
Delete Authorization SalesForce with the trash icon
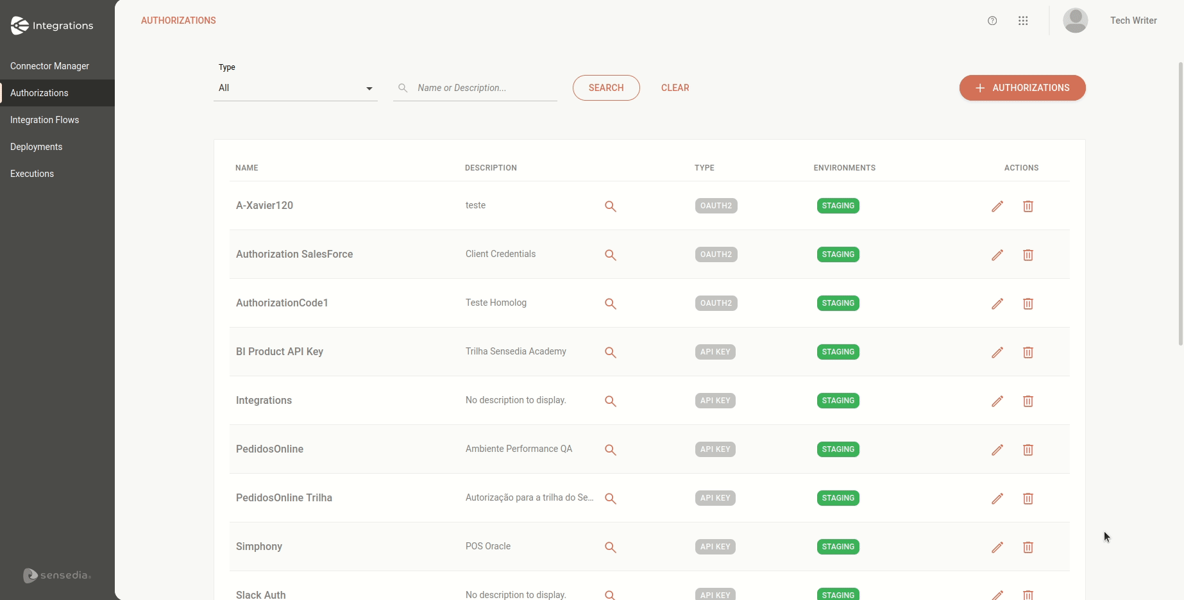point(1028,254)
